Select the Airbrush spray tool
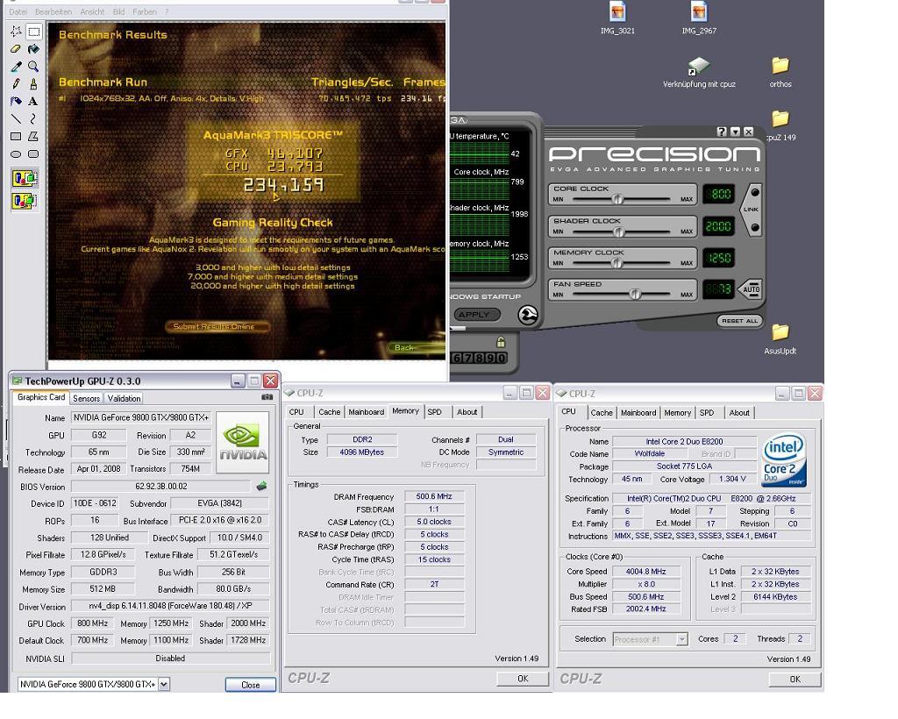The width and height of the screenshot is (898, 719). point(16,102)
